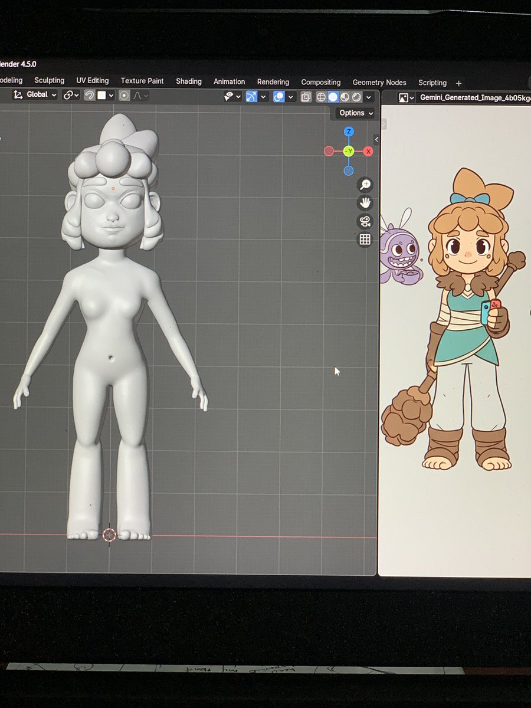Viewport: 531px width, 708px height.
Task: Click the image browse icon in image editor
Action: click(x=403, y=97)
